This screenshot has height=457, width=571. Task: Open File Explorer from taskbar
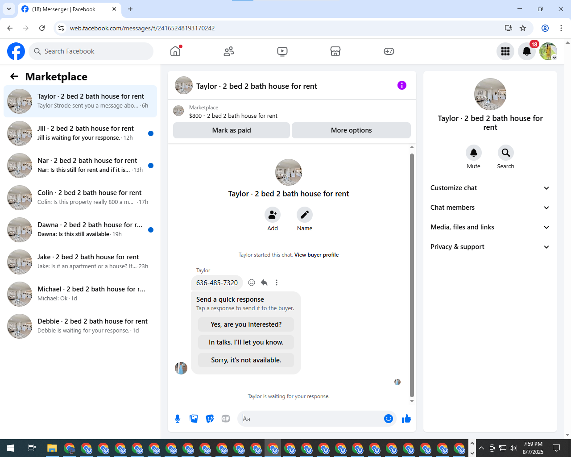coord(52,448)
